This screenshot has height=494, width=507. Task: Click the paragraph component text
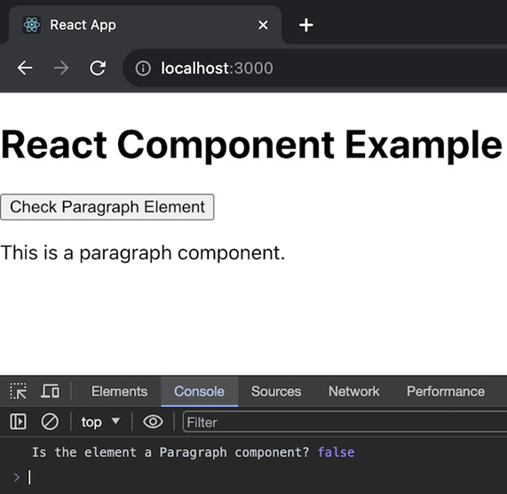(x=143, y=252)
